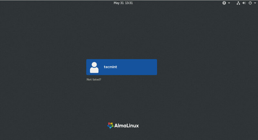This screenshot has width=258, height=140.
Task: Expand the accessibility dropdown arrow
Action: [229, 3]
